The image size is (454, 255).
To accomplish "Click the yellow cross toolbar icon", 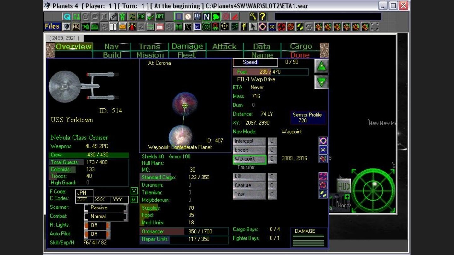I will coord(244,26).
